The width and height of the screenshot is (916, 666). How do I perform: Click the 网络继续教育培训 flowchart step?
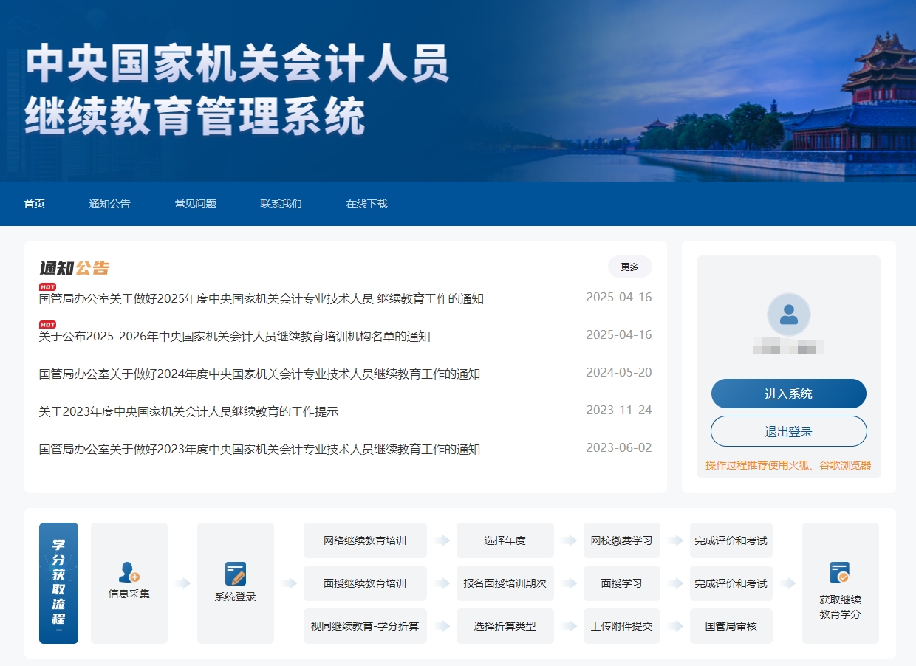pos(365,540)
